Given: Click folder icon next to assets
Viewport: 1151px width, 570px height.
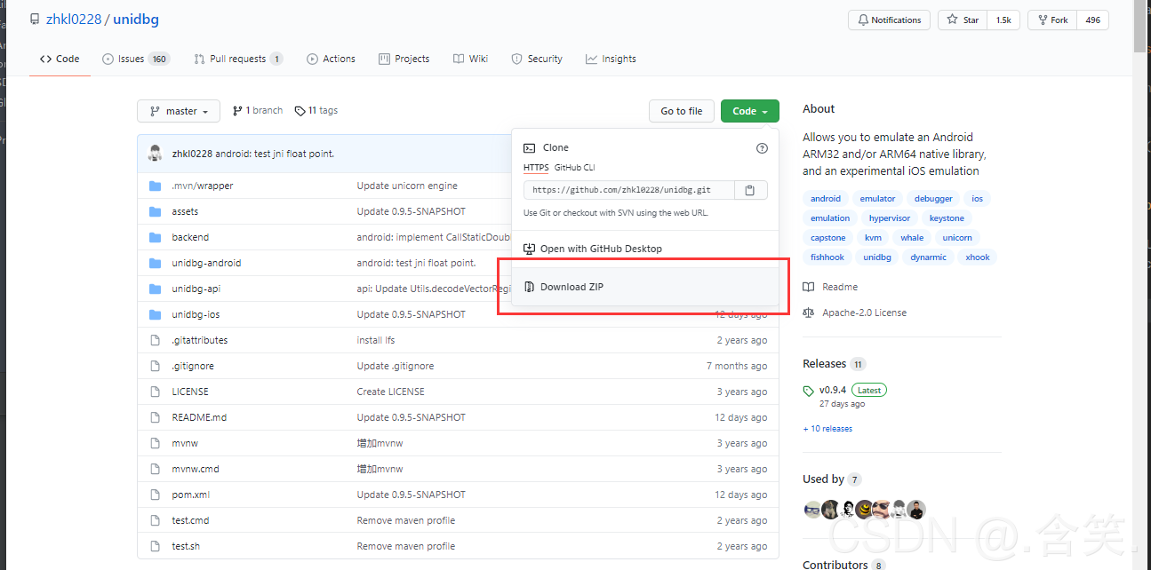Looking at the screenshot, I should pos(155,211).
